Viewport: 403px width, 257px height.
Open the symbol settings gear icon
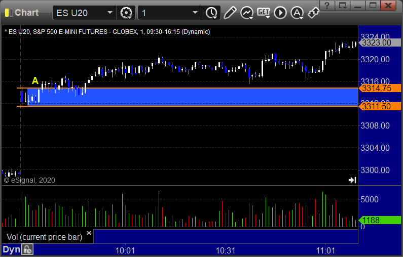(126, 13)
